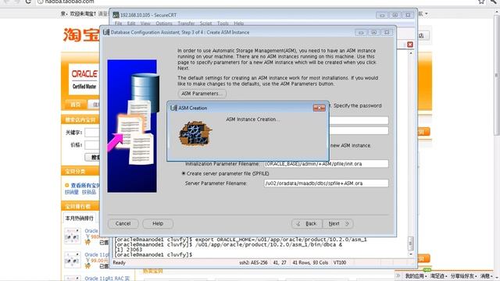This screenshot has width=500, height=281.
Task: Open the browser wrench settings icon
Action: tap(494, 2)
